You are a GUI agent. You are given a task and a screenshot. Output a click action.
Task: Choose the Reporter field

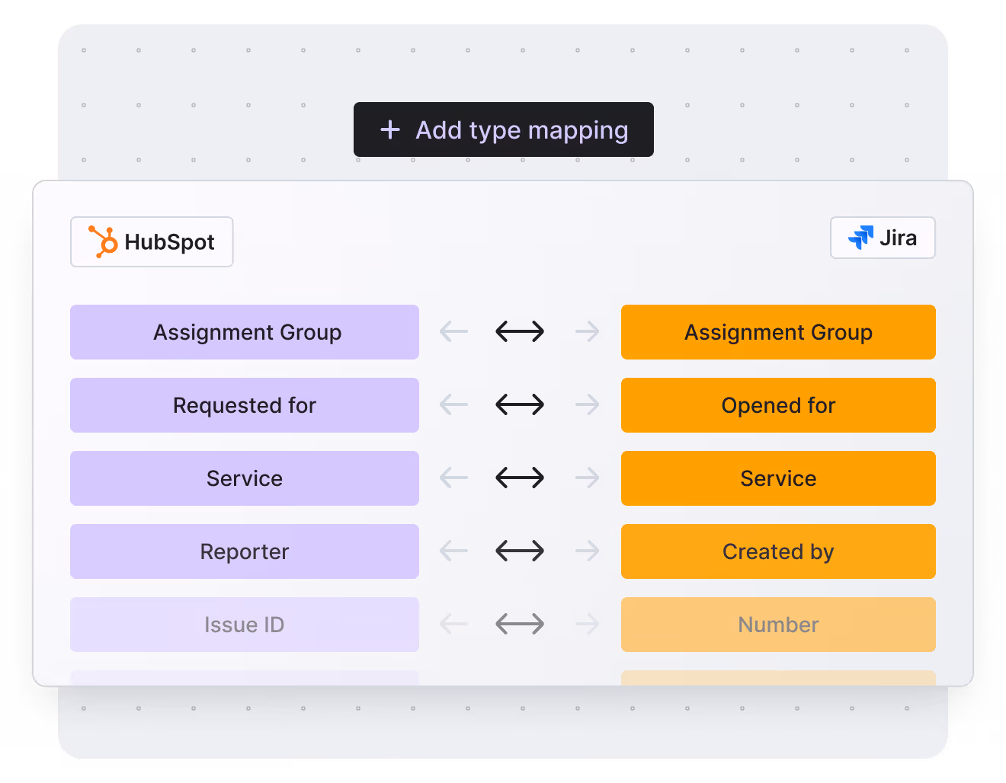coord(245,551)
